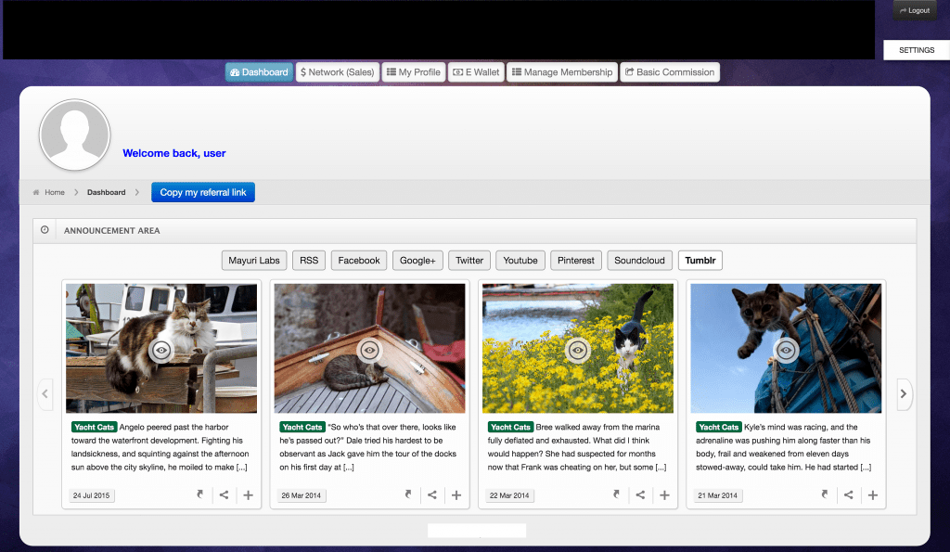Image resolution: width=950 pixels, height=552 pixels.
Task: Share the 24 Jul 2015 post
Action: pyautogui.click(x=225, y=495)
